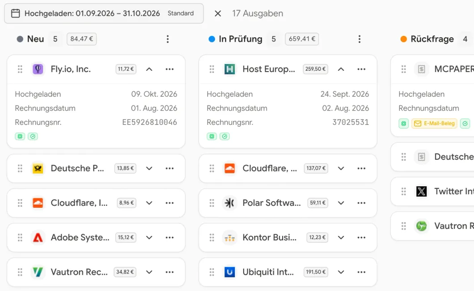Viewport: 474px width, 291px height.
Task: Click the 659,41 € total badge
Action: 302,39
